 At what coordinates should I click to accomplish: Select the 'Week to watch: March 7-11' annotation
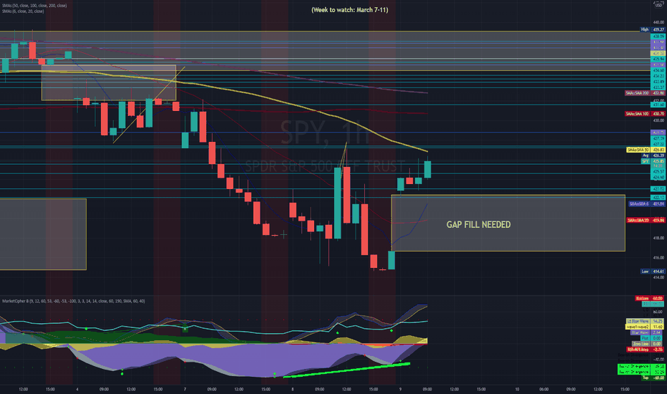pos(350,10)
